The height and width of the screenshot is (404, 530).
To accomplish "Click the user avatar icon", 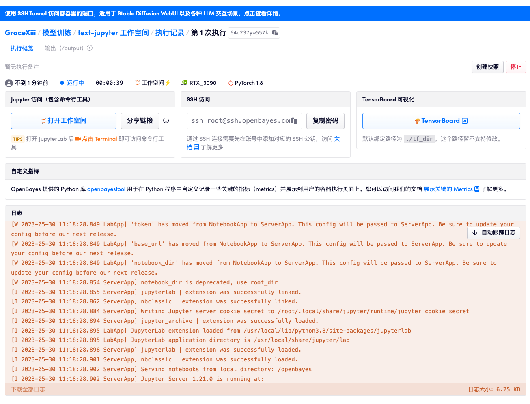I will 9,83.
